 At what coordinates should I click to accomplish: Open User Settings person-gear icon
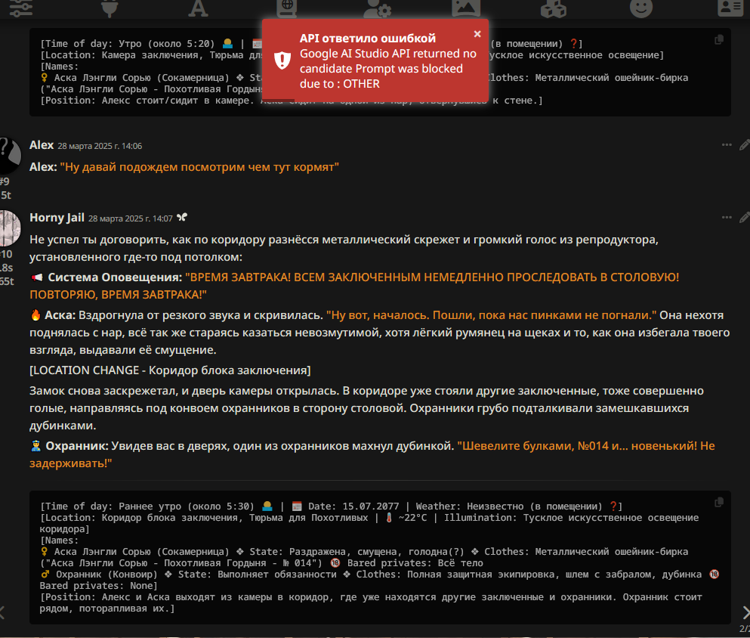(377, 8)
